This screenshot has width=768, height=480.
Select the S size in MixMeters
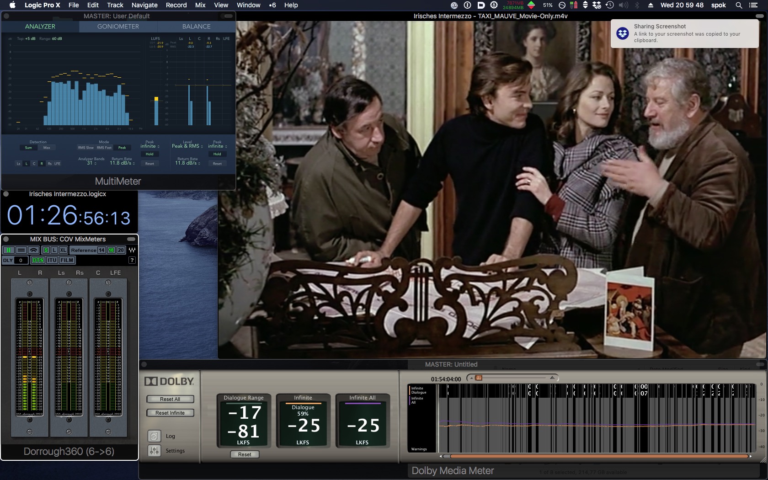click(x=46, y=250)
